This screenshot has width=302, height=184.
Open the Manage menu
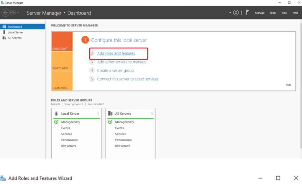(x=260, y=13)
